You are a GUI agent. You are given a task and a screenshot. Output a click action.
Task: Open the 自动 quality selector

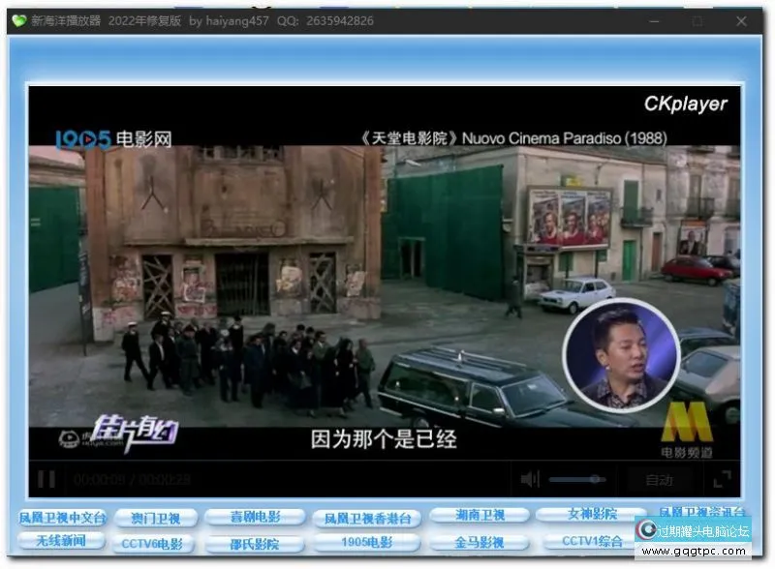point(659,479)
